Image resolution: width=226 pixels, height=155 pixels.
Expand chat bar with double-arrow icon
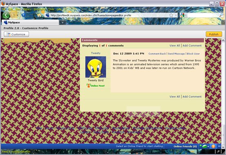tap(219, 146)
